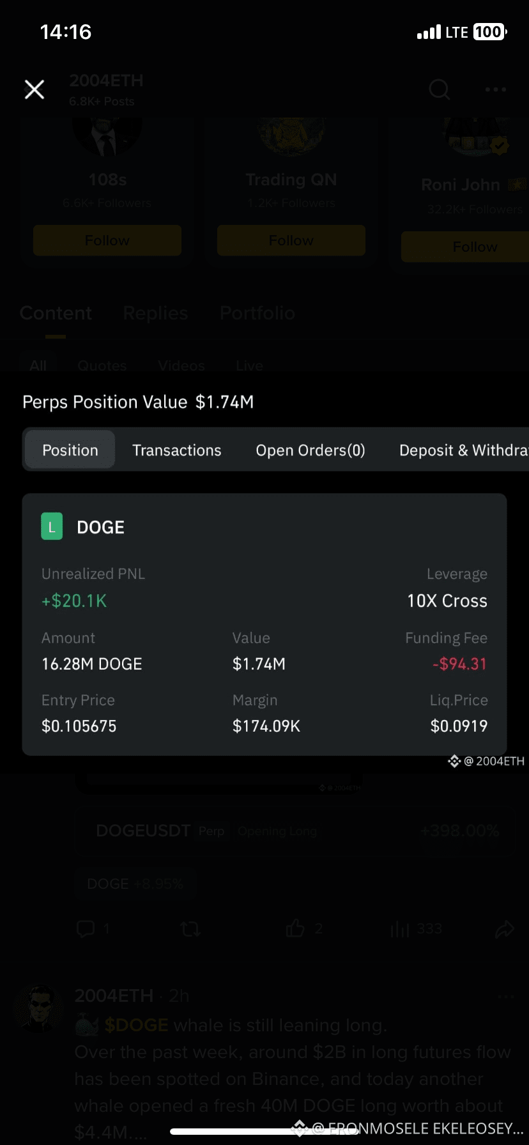Like the post with thumbs-up icon
The height and width of the screenshot is (1145, 529).
(x=295, y=928)
